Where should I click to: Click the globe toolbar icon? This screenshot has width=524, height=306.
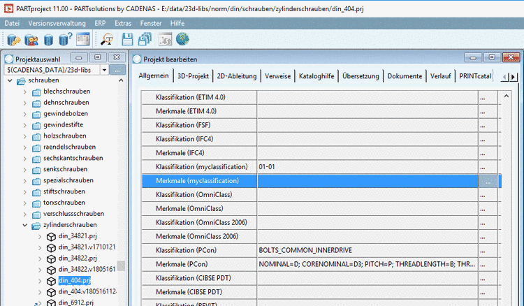pyautogui.click(x=182, y=39)
